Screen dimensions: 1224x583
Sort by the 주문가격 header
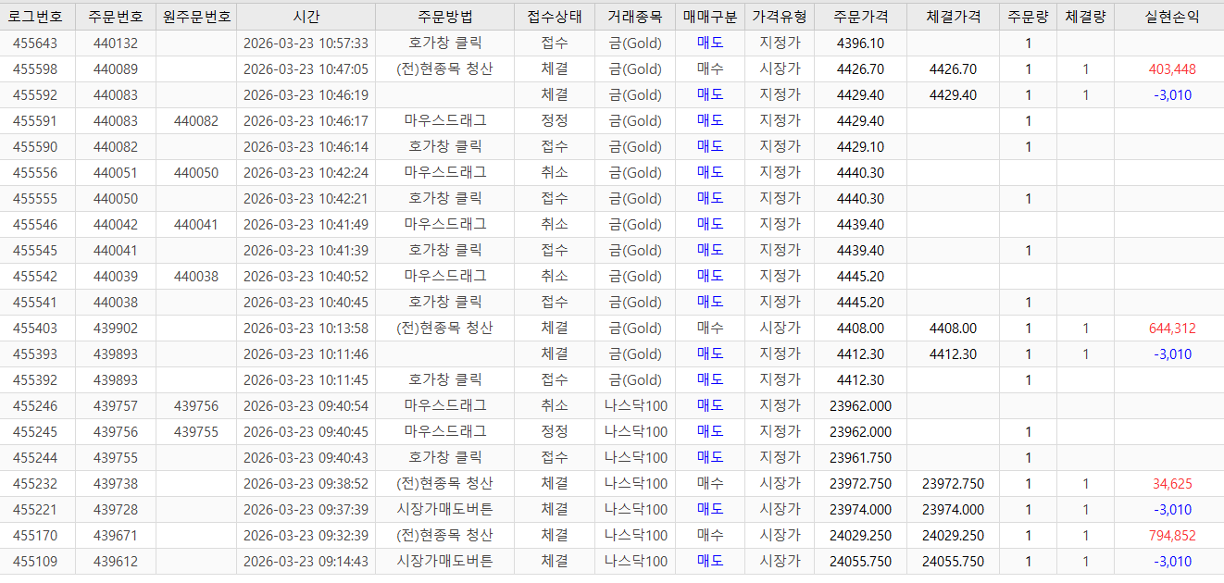point(860,17)
